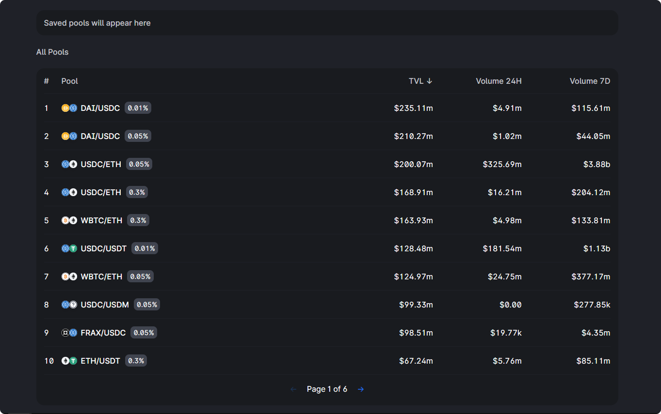661x414 pixels.
Task: Click the # column header
Action: point(47,81)
